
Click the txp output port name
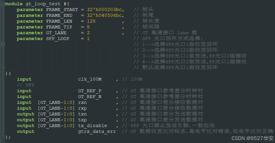click(x=82, y=120)
